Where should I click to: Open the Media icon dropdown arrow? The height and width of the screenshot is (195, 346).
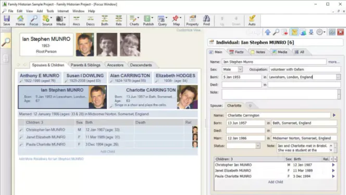pyautogui.click(x=65, y=18)
